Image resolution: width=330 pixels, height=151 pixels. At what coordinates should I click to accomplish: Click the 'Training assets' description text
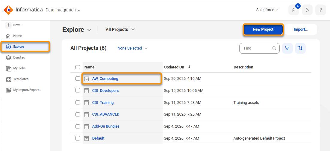pos(246,103)
